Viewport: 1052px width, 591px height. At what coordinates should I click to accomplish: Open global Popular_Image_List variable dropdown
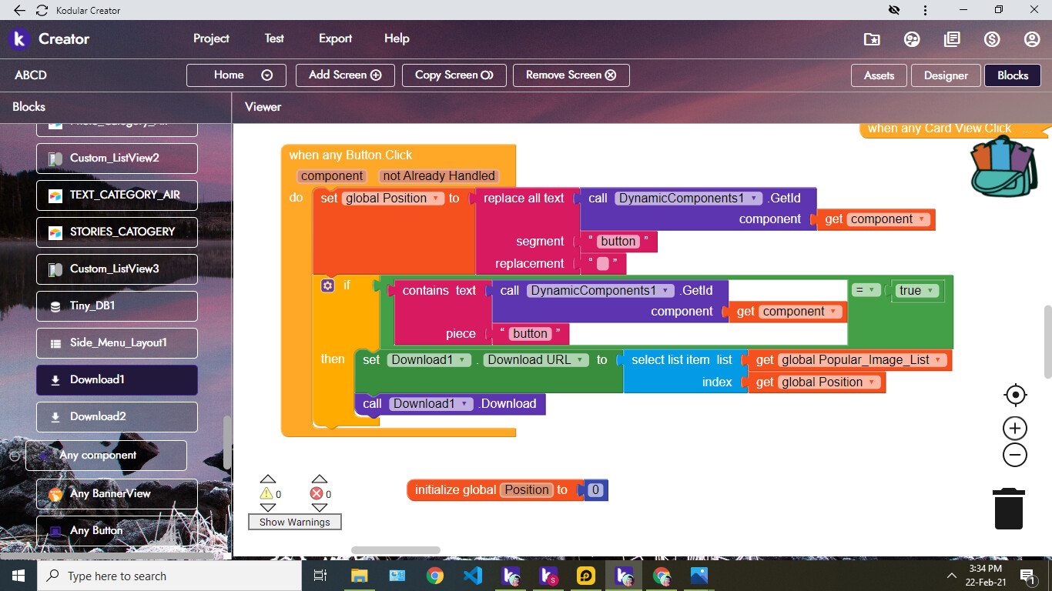tap(863, 360)
